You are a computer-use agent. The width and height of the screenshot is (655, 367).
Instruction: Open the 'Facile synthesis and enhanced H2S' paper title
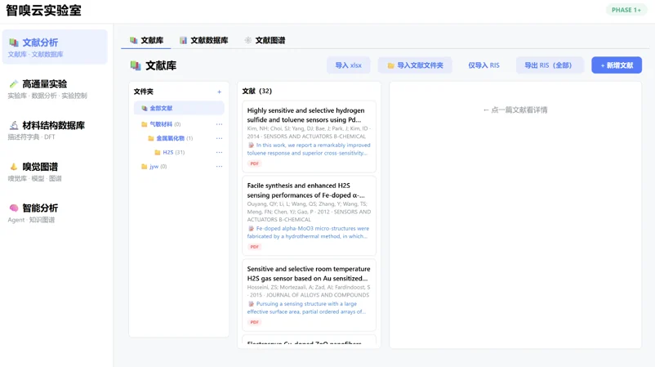coord(305,190)
